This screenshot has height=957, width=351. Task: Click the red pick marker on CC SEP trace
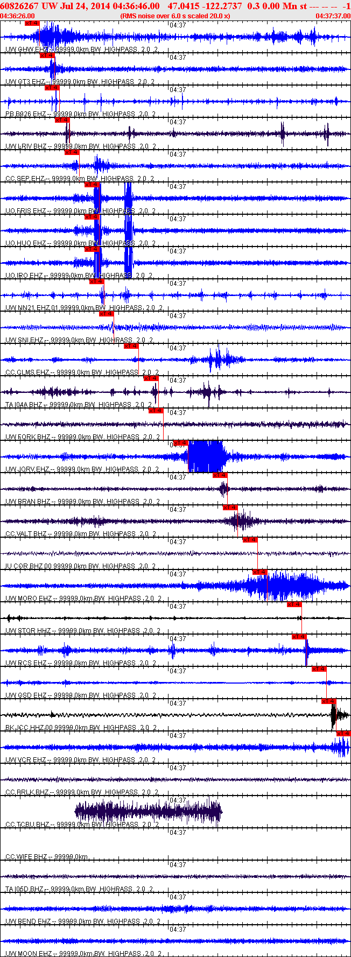coord(72,152)
